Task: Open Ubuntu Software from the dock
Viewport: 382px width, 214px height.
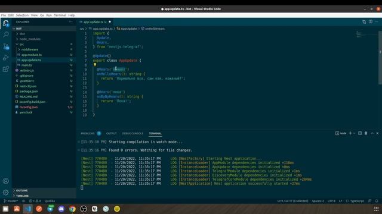Action: (x=17, y=209)
